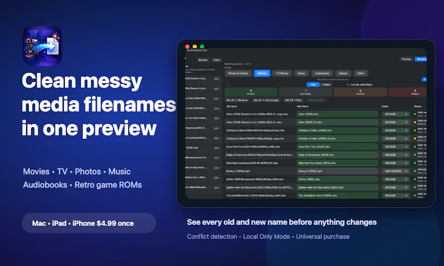This screenshot has height=266, width=444.
Task: Open action dropdown for Edge of Tomorrow (2014).mkv
Action: [x=396, y=155]
